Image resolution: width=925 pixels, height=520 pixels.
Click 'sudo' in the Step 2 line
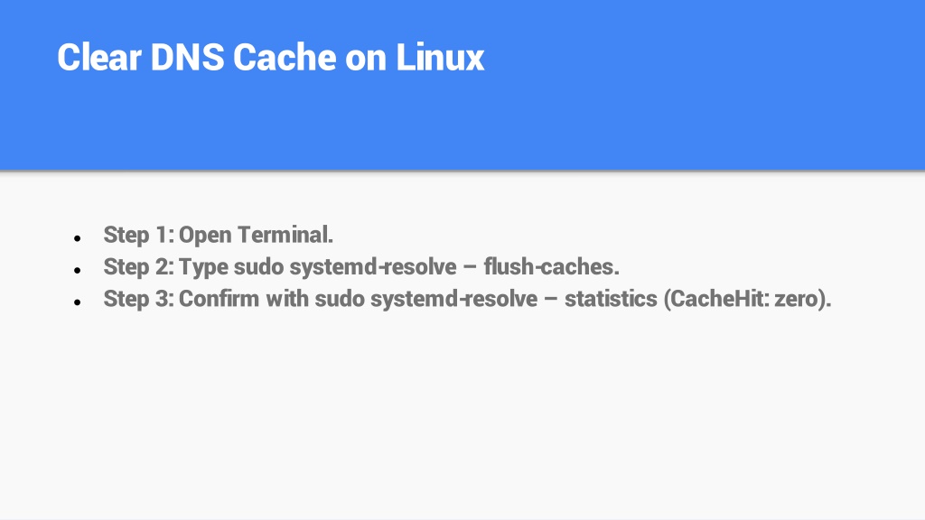tap(259, 266)
